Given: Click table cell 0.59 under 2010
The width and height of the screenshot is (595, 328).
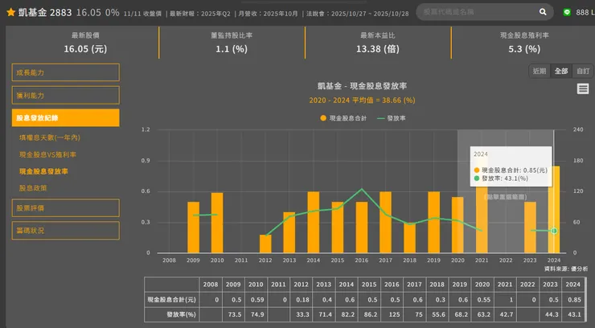Looking at the screenshot, I should coord(256,300).
